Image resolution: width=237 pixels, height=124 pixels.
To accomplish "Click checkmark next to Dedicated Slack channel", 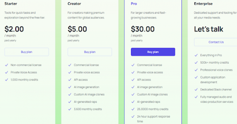I will pos(196,90).
